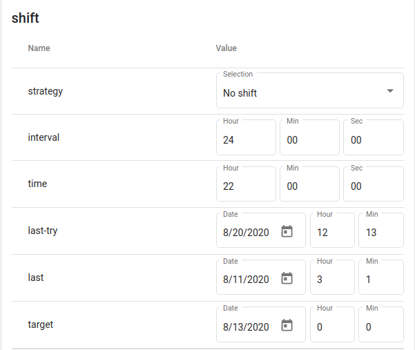Viewport: 415px width, 350px height.
Task: Open calendar picker for last-try date
Action: point(287,231)
